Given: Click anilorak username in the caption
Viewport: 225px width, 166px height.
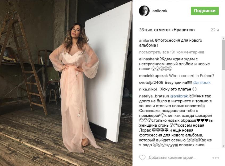Looking at the screenshot, I should pos(146,40).
